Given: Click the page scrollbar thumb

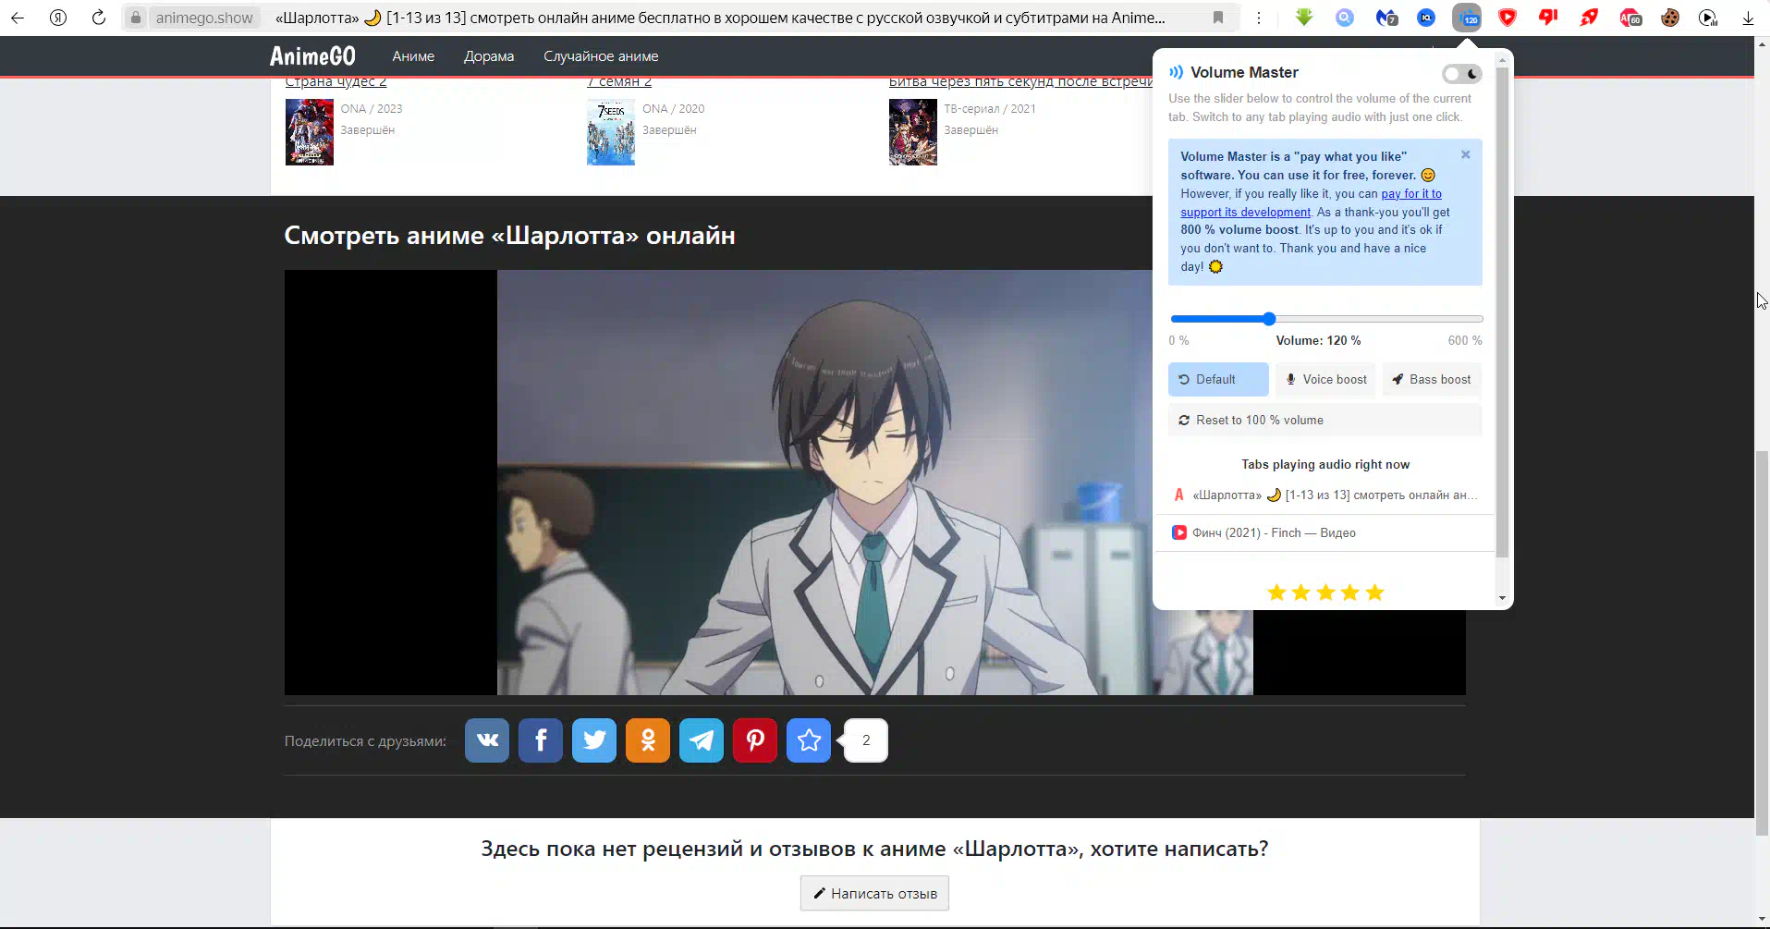Looking at the screenshot, I should pos(1762,642).
